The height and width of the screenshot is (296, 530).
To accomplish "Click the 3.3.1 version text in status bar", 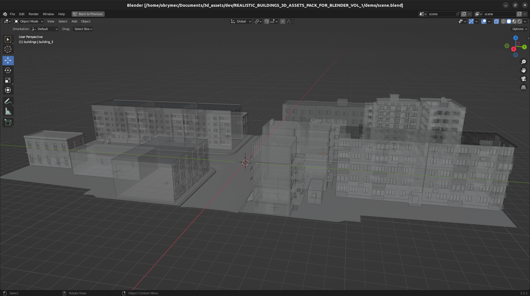I will [524, 293].
